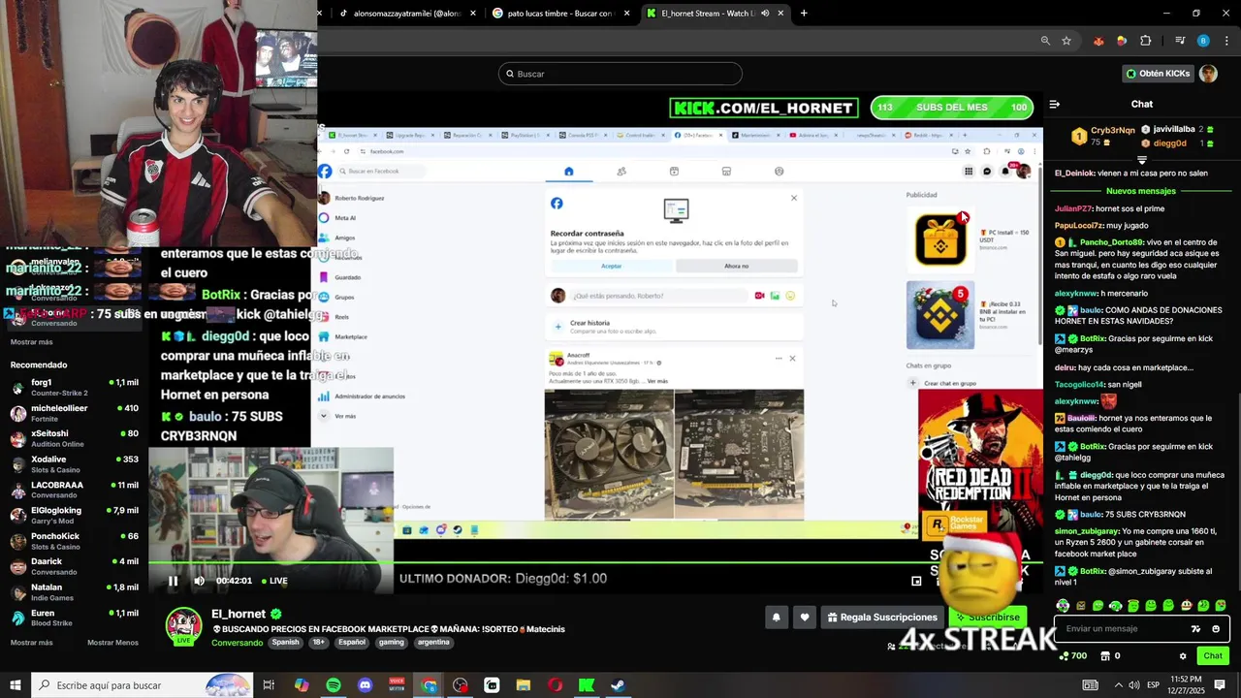
Task: Open the mini player icon in the video
Action: pyautogui.click(x=916, y=581)
